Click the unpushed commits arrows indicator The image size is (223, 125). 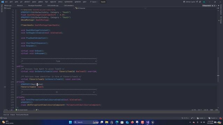pos(185,118)
